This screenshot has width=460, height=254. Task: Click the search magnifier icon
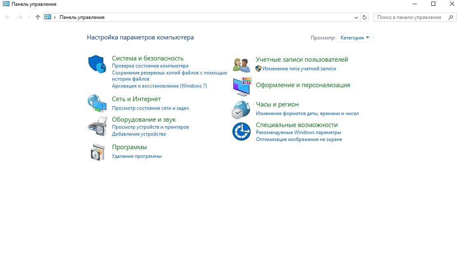pos(451,17)
